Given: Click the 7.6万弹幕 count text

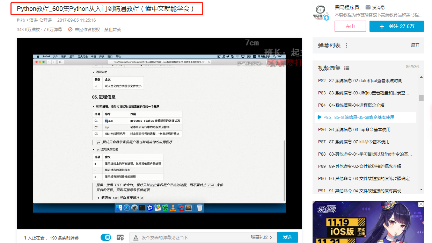Looking at the screenshot, I should 52,30.
